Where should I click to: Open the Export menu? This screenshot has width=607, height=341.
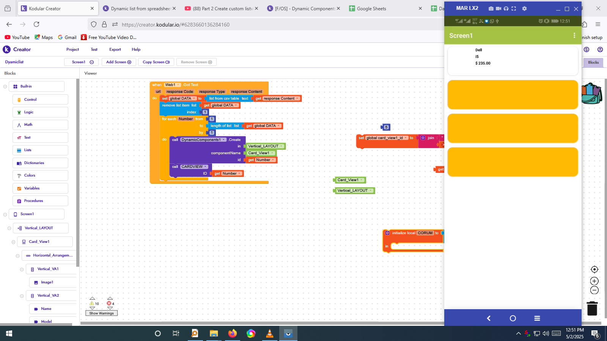pyautogui.click(x=115, y=50)
